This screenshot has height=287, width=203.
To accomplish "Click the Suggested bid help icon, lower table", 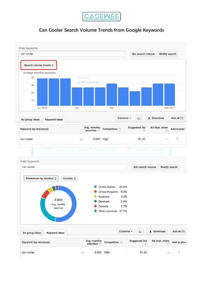I will (145, 244).
